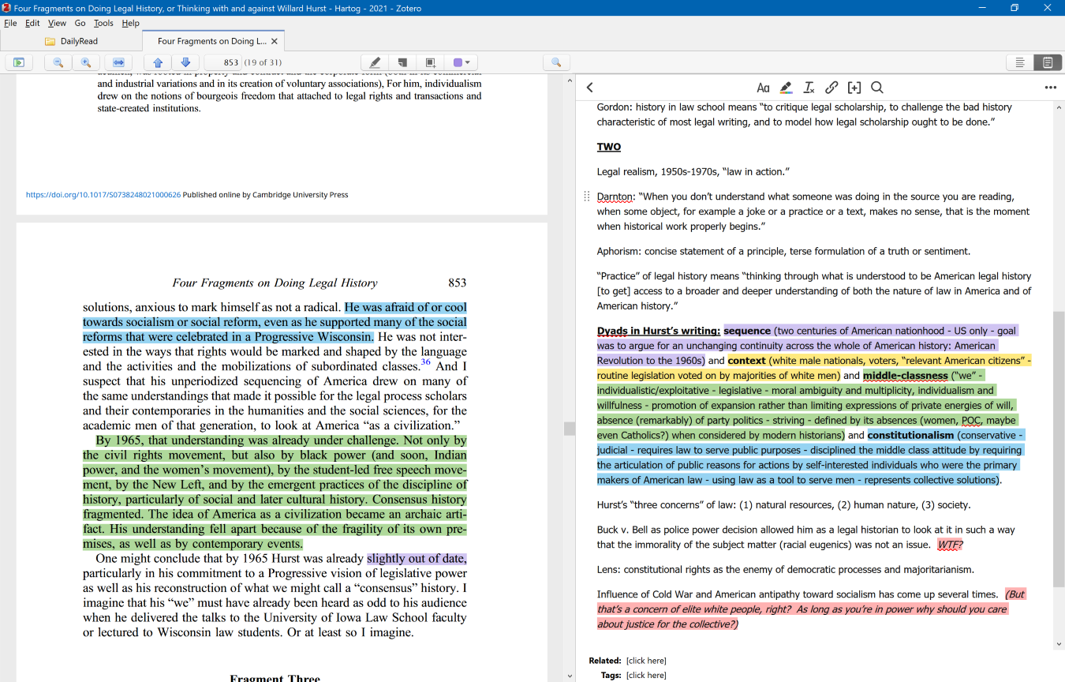Open the Tools menu
Screen dimensions: 1065x682
coord(103,23)
